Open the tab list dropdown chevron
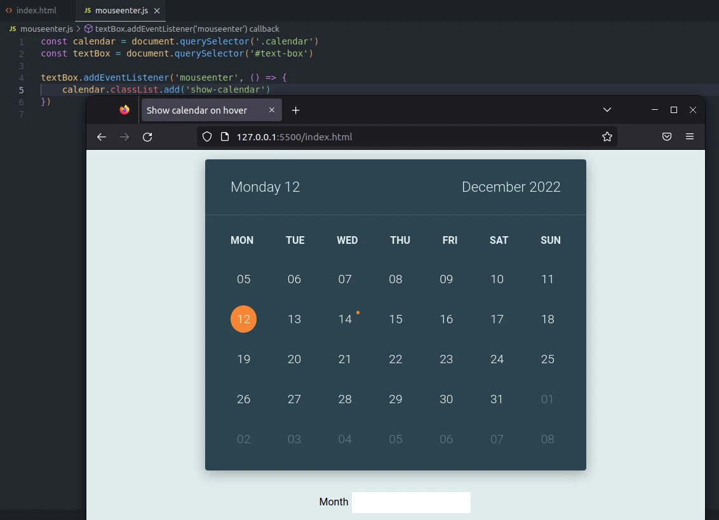 click(607, 109)
